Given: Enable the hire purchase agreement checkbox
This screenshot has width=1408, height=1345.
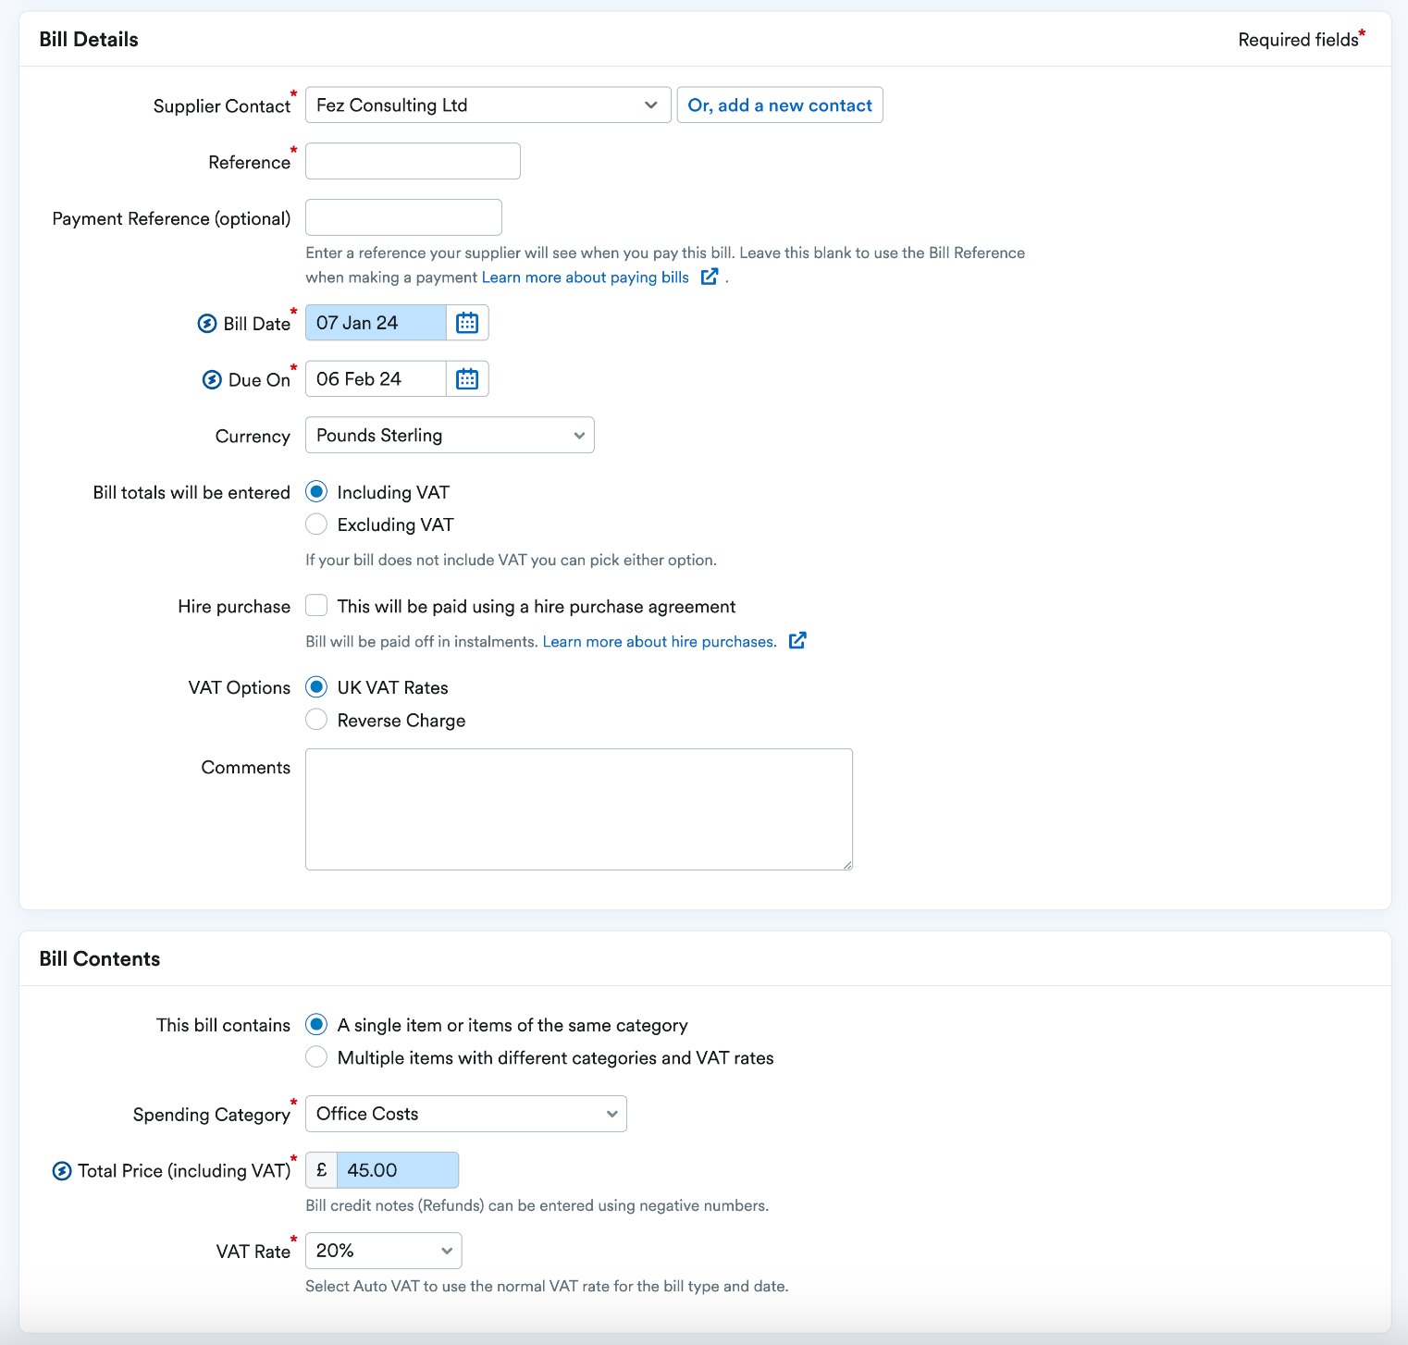Looking at the screenshot, I should click(315, 605).
